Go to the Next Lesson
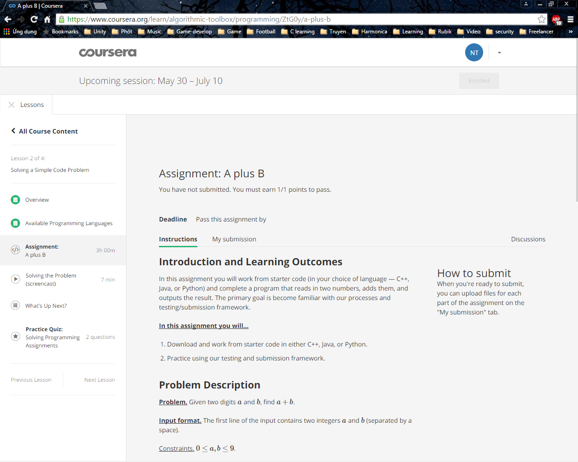 pyautogui.click(x=99, y=380)
